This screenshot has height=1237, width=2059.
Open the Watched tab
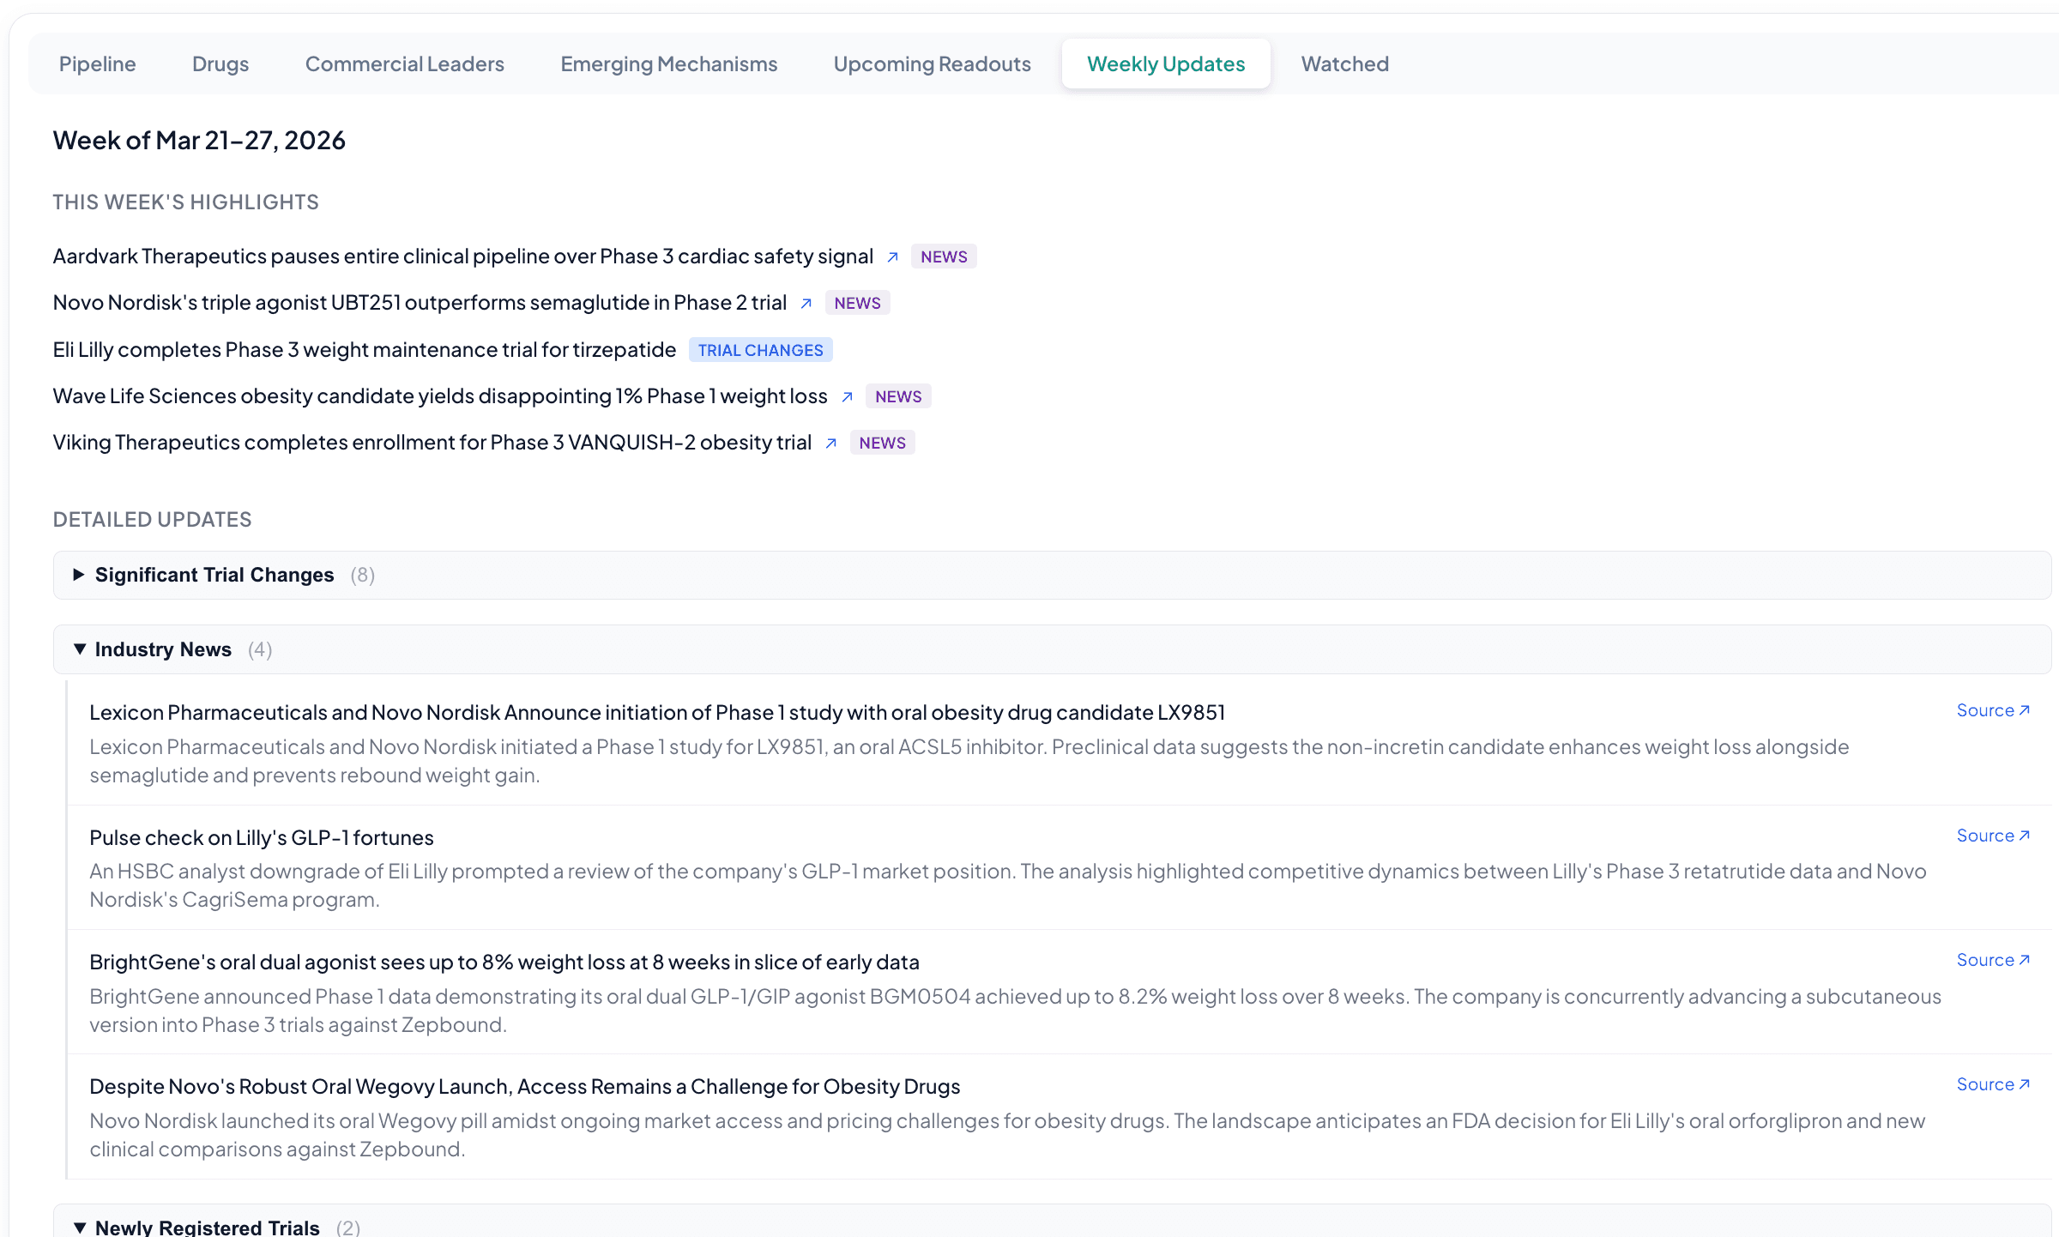tap(1345, 64)
